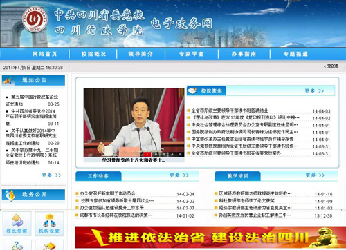This screenshot has height=250, width=346.
Task: Select slide 2 indicator on photo carousel
Action: (x=156, y=154)
